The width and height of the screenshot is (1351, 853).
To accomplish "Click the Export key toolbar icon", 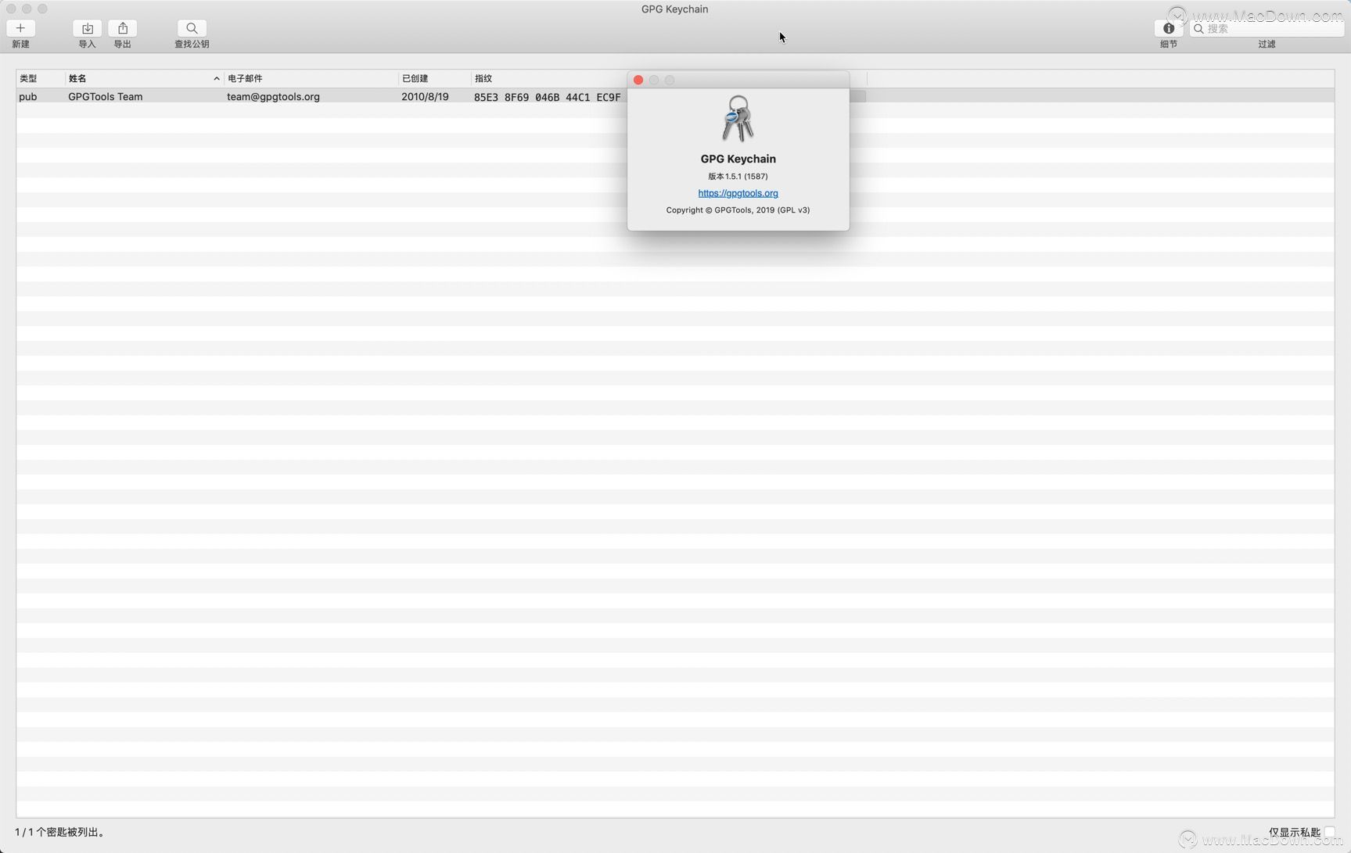I will pyautogui.click(x=123, y=28).
